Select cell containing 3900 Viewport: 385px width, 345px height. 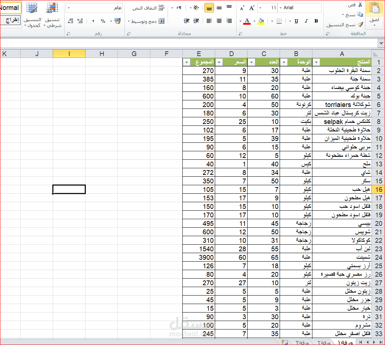pos(199,258)
